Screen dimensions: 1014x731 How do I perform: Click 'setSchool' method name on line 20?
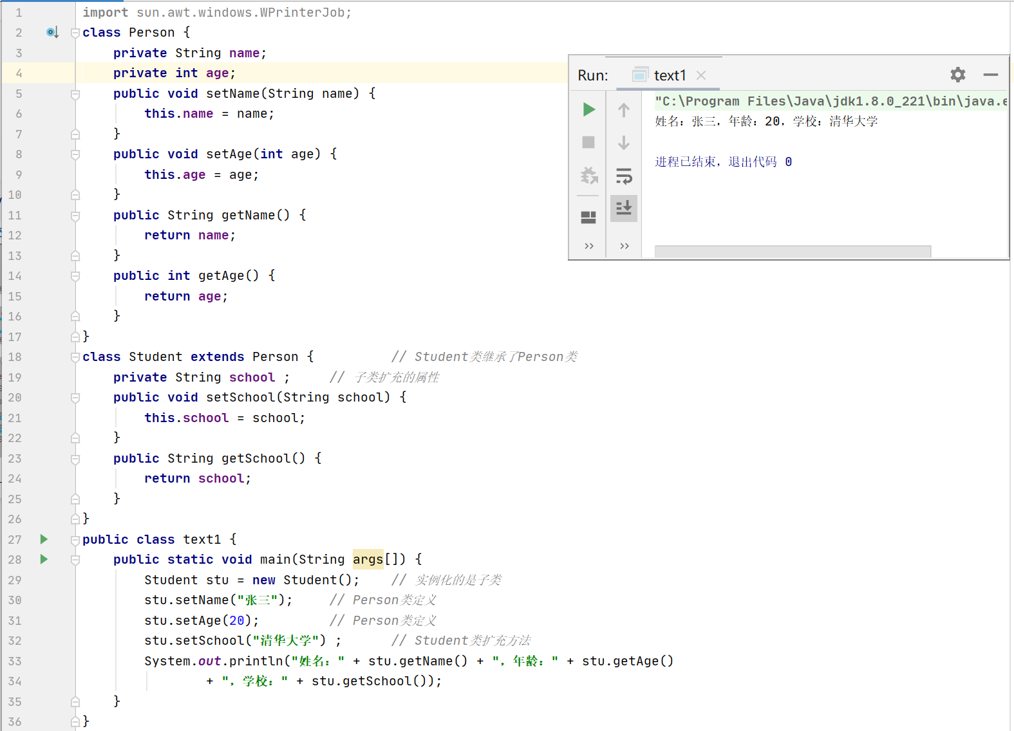(240, 397)
